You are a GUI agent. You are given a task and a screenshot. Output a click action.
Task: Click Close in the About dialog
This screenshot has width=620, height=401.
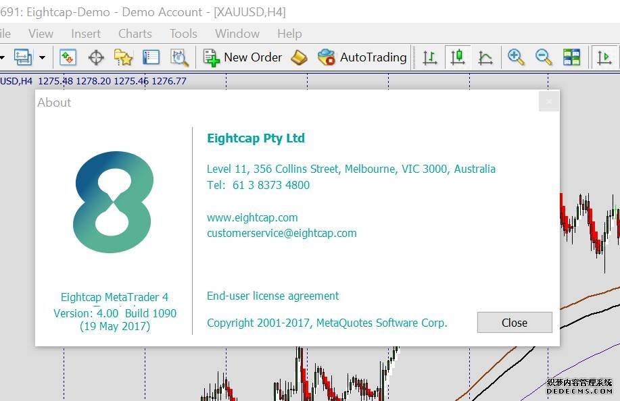[515, 323]
